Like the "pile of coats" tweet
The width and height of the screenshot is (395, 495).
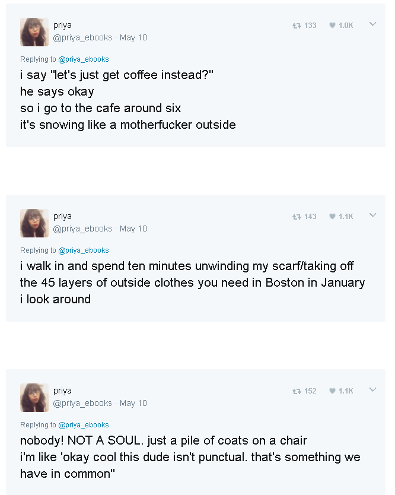(341, 391)
